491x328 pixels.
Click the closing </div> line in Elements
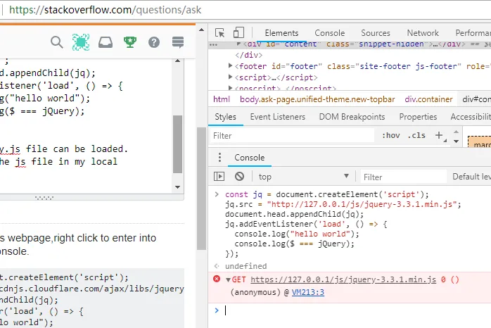249,55
